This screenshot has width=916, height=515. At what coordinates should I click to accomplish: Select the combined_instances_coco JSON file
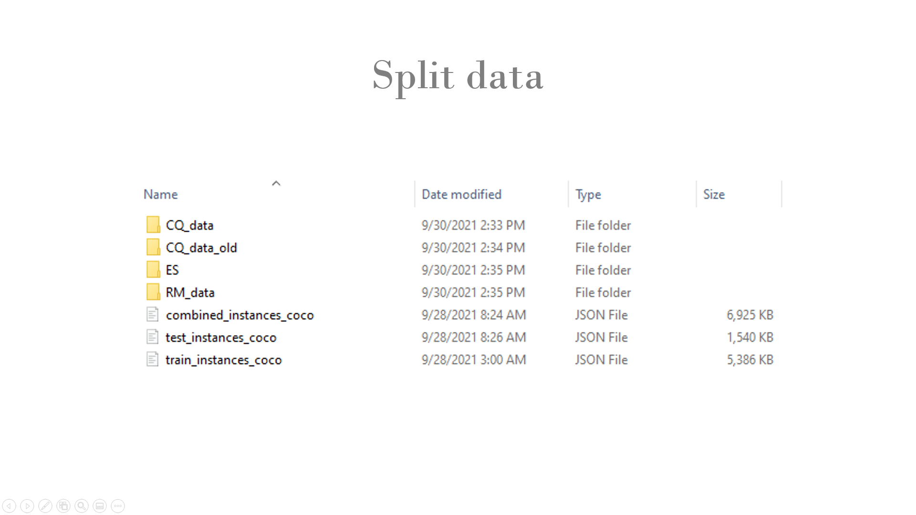239,315
